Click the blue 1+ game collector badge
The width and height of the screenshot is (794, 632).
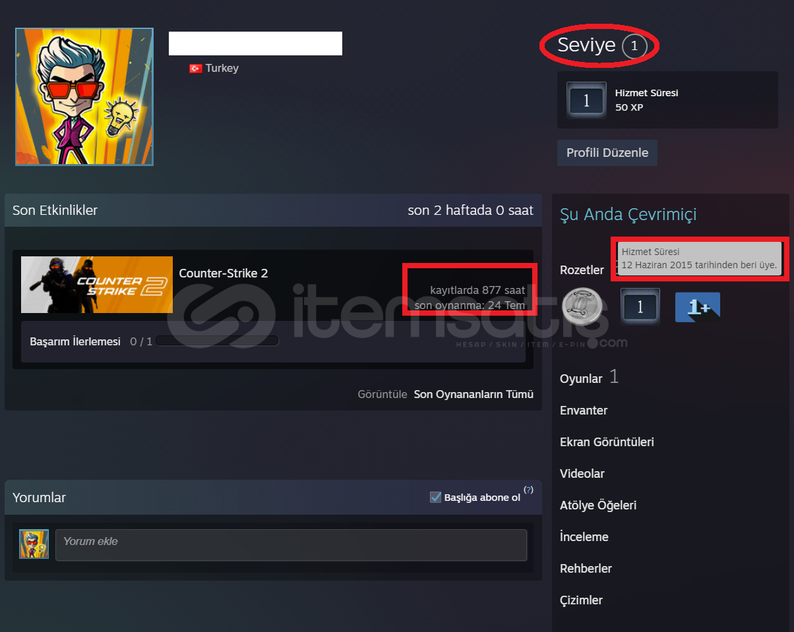698,307
